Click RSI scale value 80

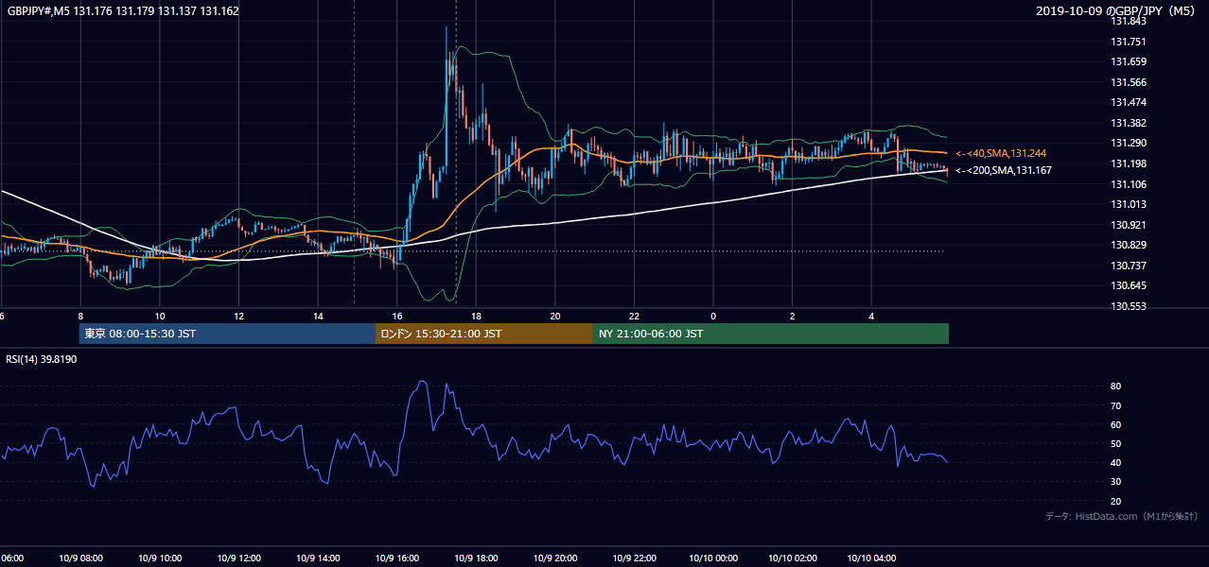tap(1116, 387)
